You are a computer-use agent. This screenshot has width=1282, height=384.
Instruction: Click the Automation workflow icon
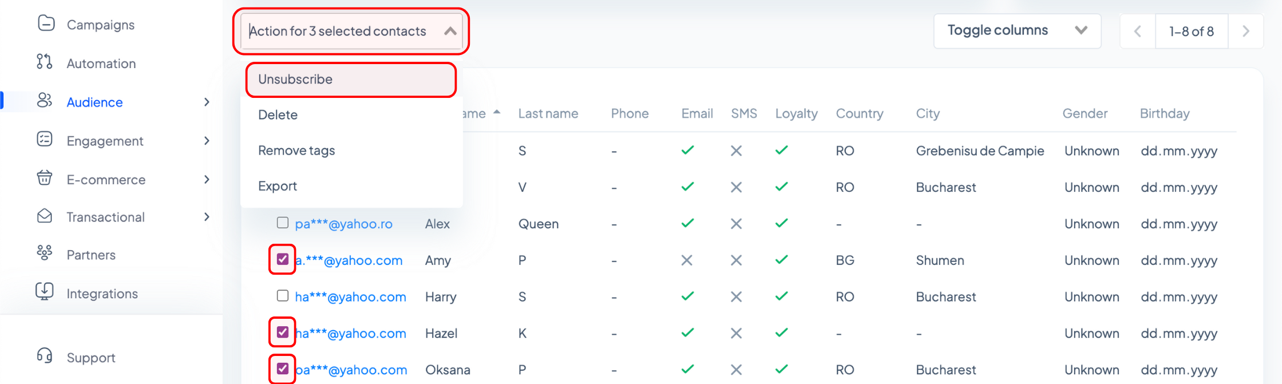pos(45,62)
